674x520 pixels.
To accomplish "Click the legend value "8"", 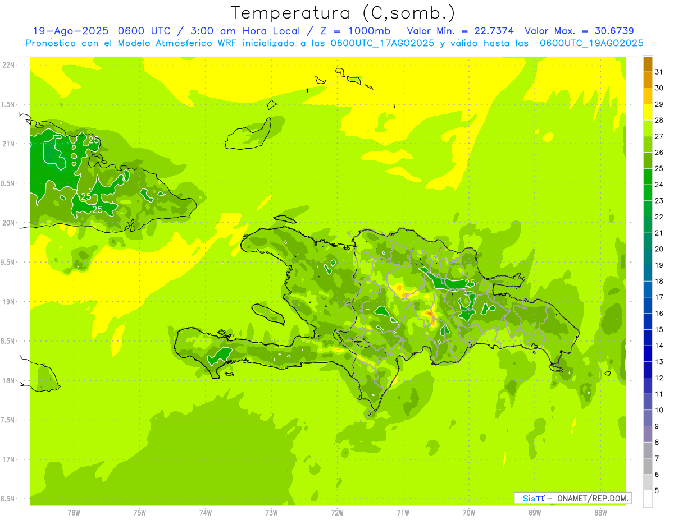I will tap(658, 442).
